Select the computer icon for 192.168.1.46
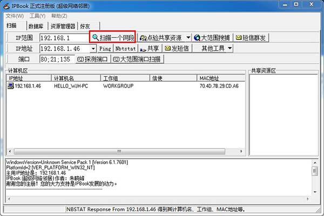Viewport: 324px width, 216px height. (x=11, y=86)
